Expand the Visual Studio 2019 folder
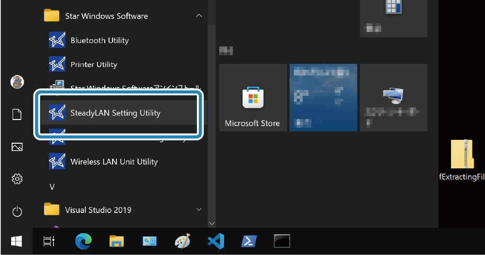The width and height of the screenshot is (485, 255). (198, 210)
